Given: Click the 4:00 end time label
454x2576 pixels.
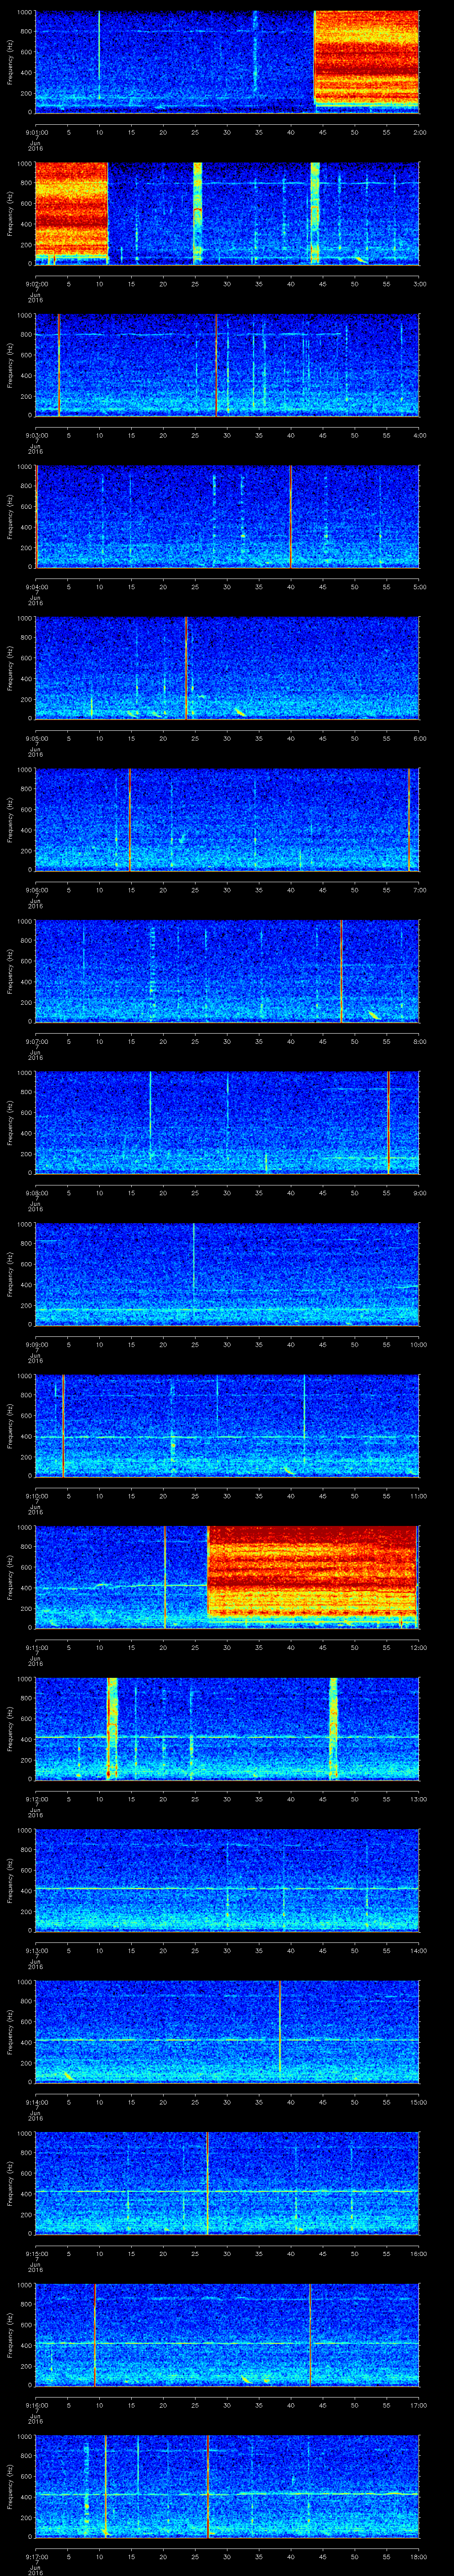Looking at the screenshot, I should click(x=419, y=435).
